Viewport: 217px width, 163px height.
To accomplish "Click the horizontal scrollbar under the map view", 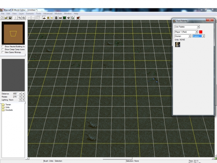I will click(121, 158).
